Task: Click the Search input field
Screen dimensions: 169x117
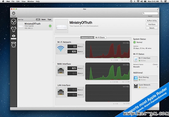Action: (x=150, y=13)
